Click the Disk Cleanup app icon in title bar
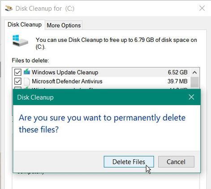This screenshot has width=211, height=189. [9, 8]
